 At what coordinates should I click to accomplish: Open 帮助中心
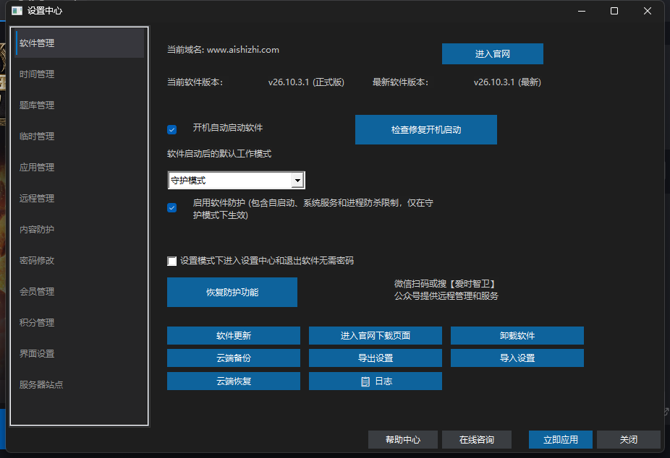pos(402,440)
